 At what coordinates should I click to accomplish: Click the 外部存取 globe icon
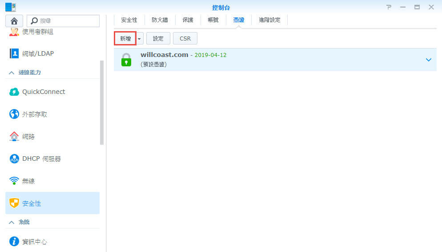[x=14, y=114]
